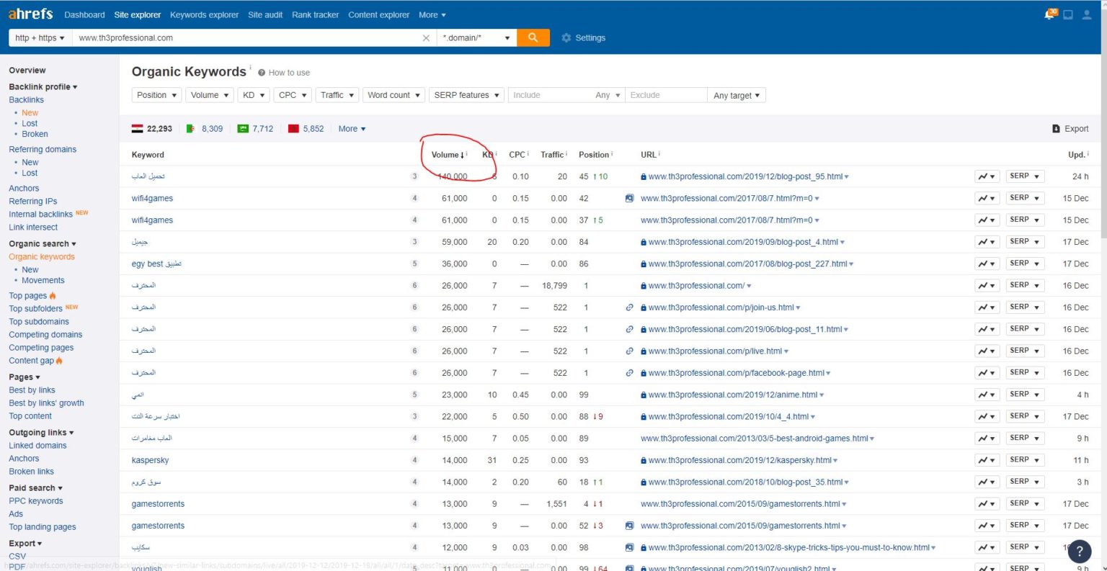Click the Overview sidebar link
The width and height of the screenshot is (1107, 571).
(x=27, y=71)
